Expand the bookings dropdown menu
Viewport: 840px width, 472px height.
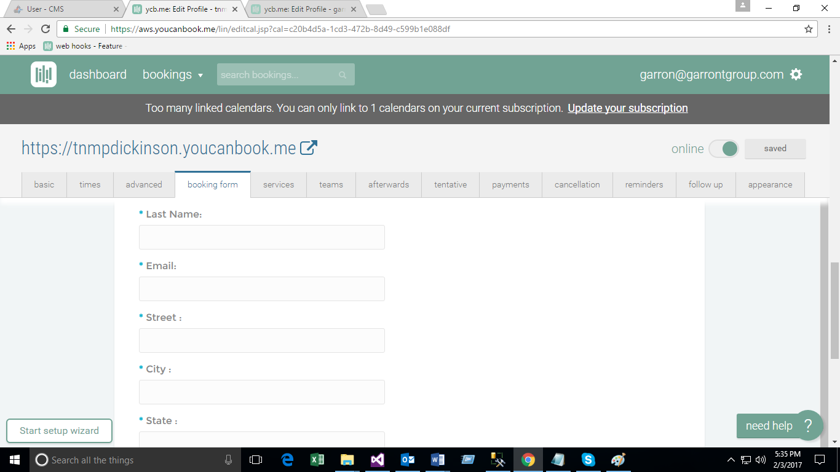[x=173, y=74]
